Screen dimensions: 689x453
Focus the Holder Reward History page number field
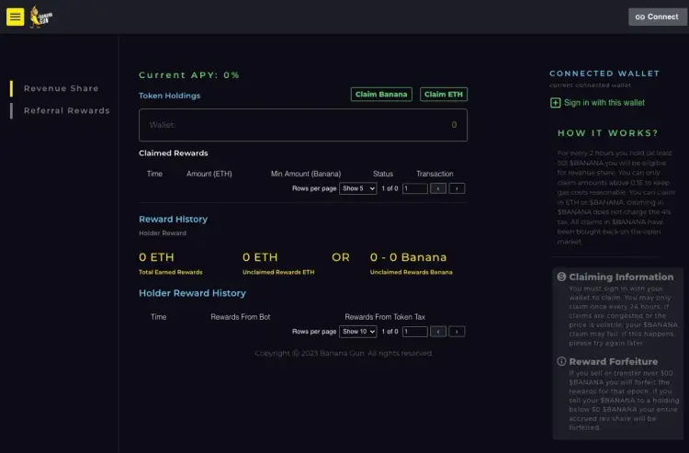415,332
